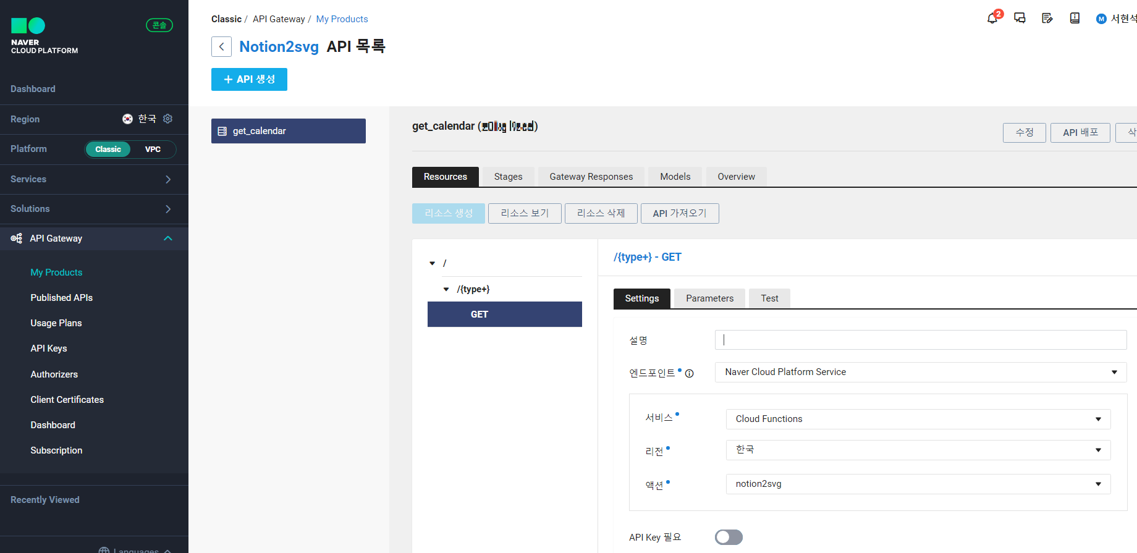Collapse the /{type+} resource node
Viewport: 1137px width, 553px height.
pos(446,289)
